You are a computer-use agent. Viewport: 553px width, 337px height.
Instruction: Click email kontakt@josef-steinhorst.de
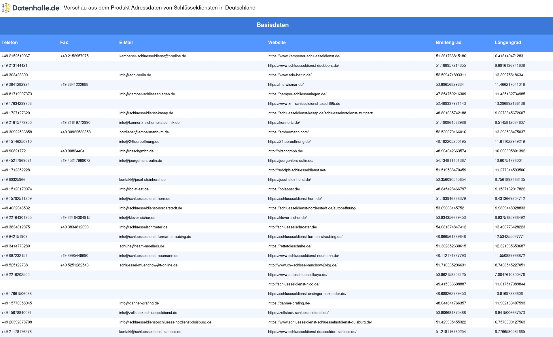pos(142,180)
